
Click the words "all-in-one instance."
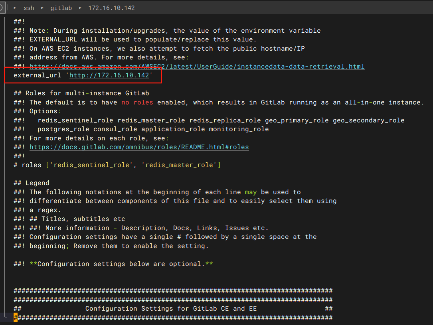[x=384, y=102]
